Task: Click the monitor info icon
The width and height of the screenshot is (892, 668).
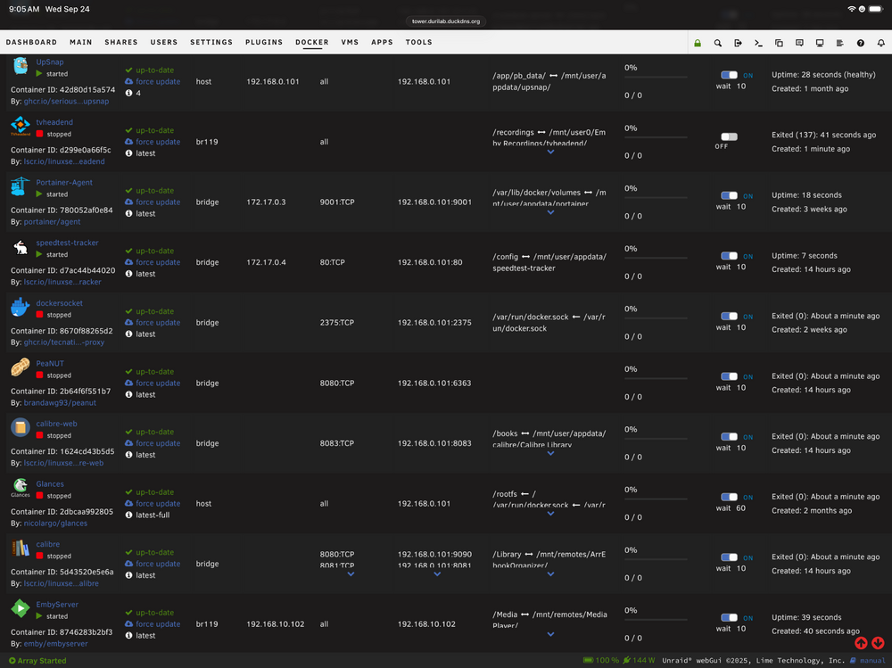Action: point(820,43)
